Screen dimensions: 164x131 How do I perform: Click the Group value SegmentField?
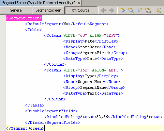[x=94, y=53]
